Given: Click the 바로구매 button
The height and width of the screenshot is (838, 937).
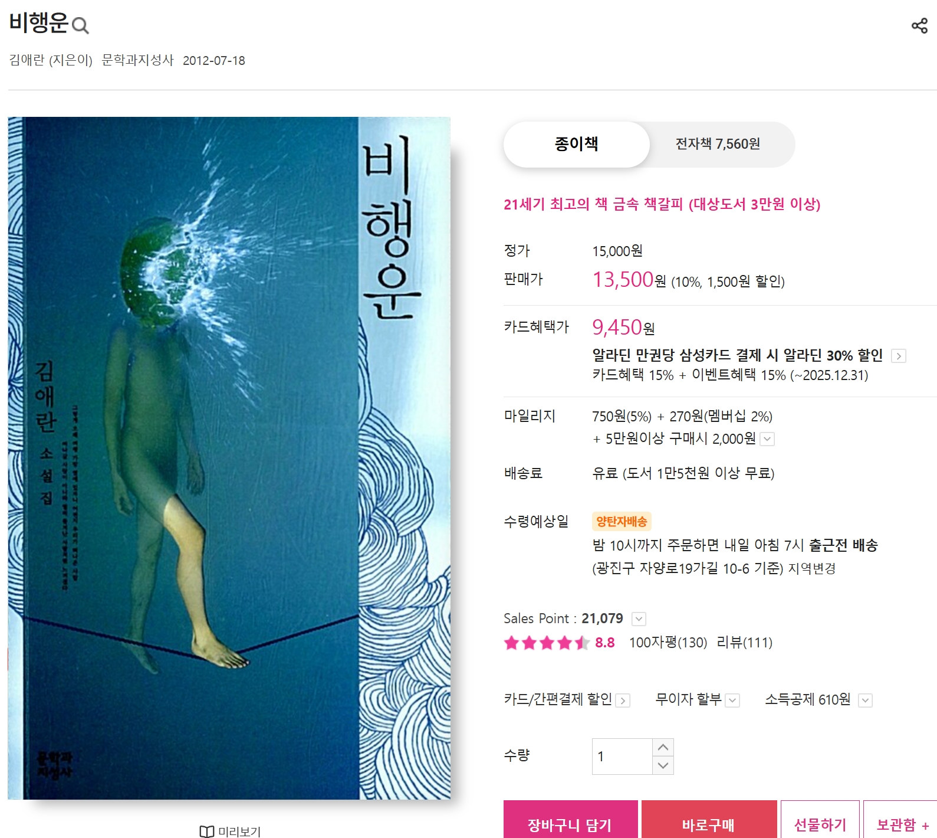Looking at the screenshot, I should tap(709, 820).
